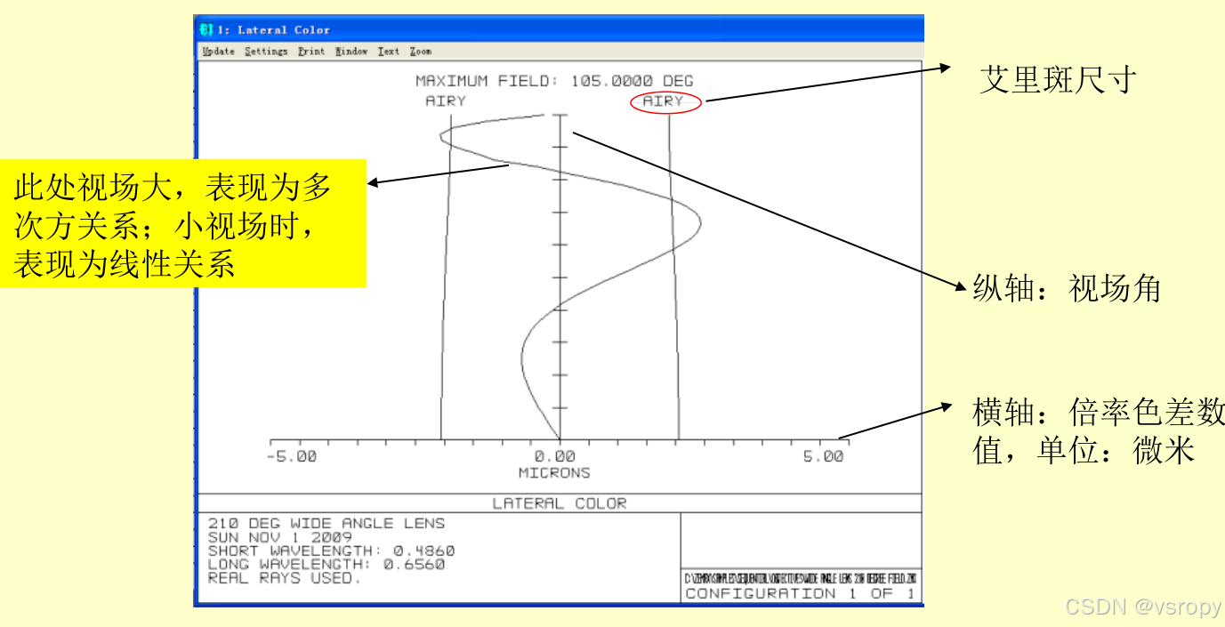1225x627 pixels.
Task: Select the file path text in lower right
Action: (799, 579)
